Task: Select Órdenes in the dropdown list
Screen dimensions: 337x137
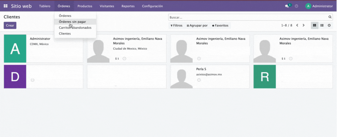Action: [x=75, y=16]
